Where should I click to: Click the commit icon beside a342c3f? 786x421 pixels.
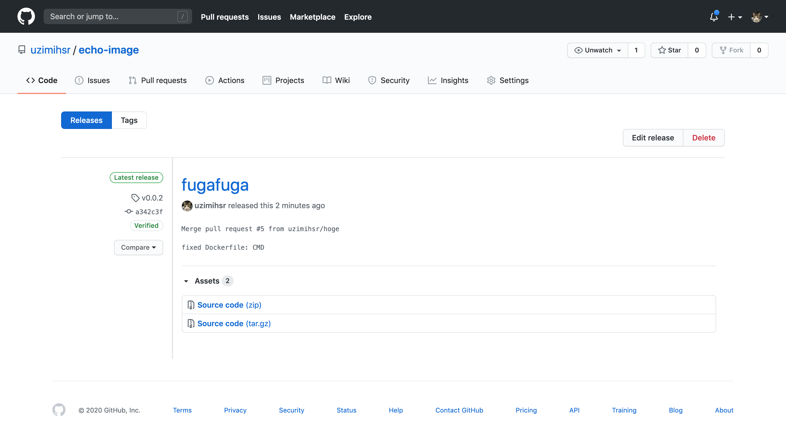click(x=129, y=211)
